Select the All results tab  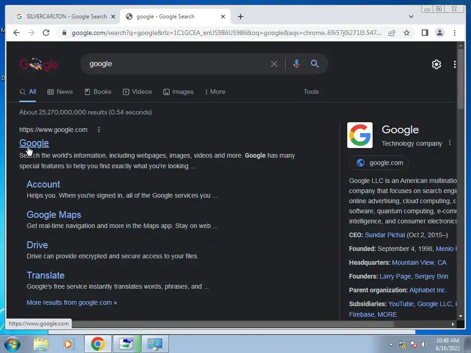(28, 92)
